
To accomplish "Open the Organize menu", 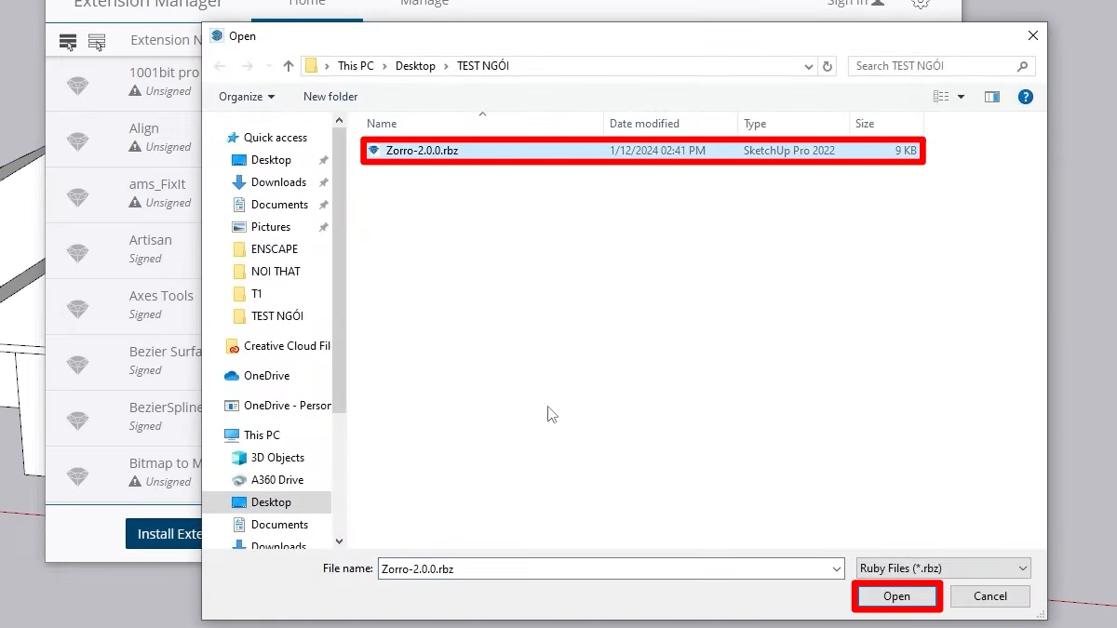I will click(247, 97).
